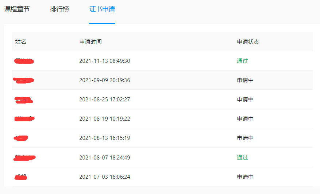320x194 pixels.
Task: Select the 2021-08-19 10:19:22 timestamp cell
Action: pos(105,119)
